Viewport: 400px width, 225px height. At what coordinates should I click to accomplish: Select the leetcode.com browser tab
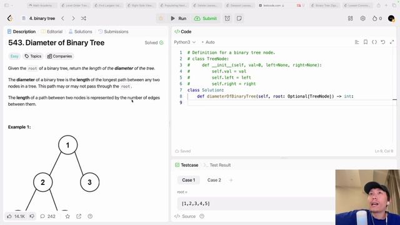(x=271, y=6)
